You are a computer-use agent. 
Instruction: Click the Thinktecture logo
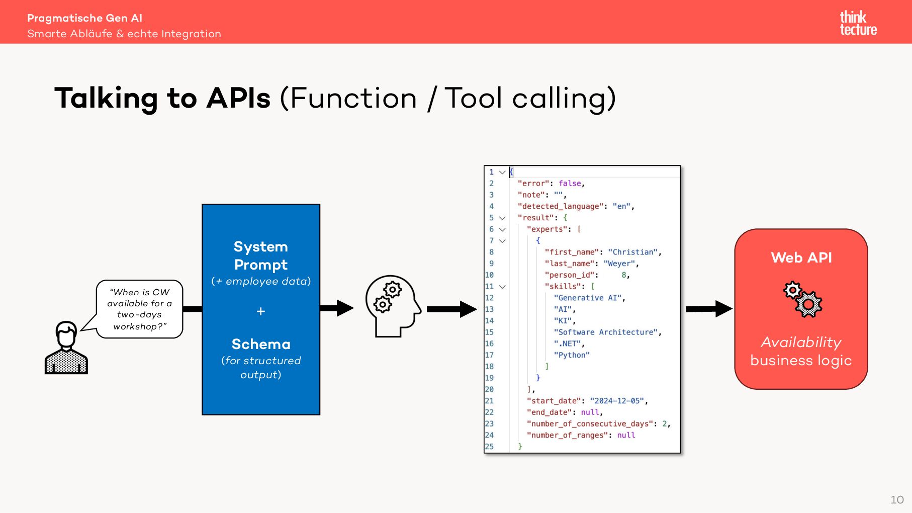pyautogui.click(x=858, y=23)
